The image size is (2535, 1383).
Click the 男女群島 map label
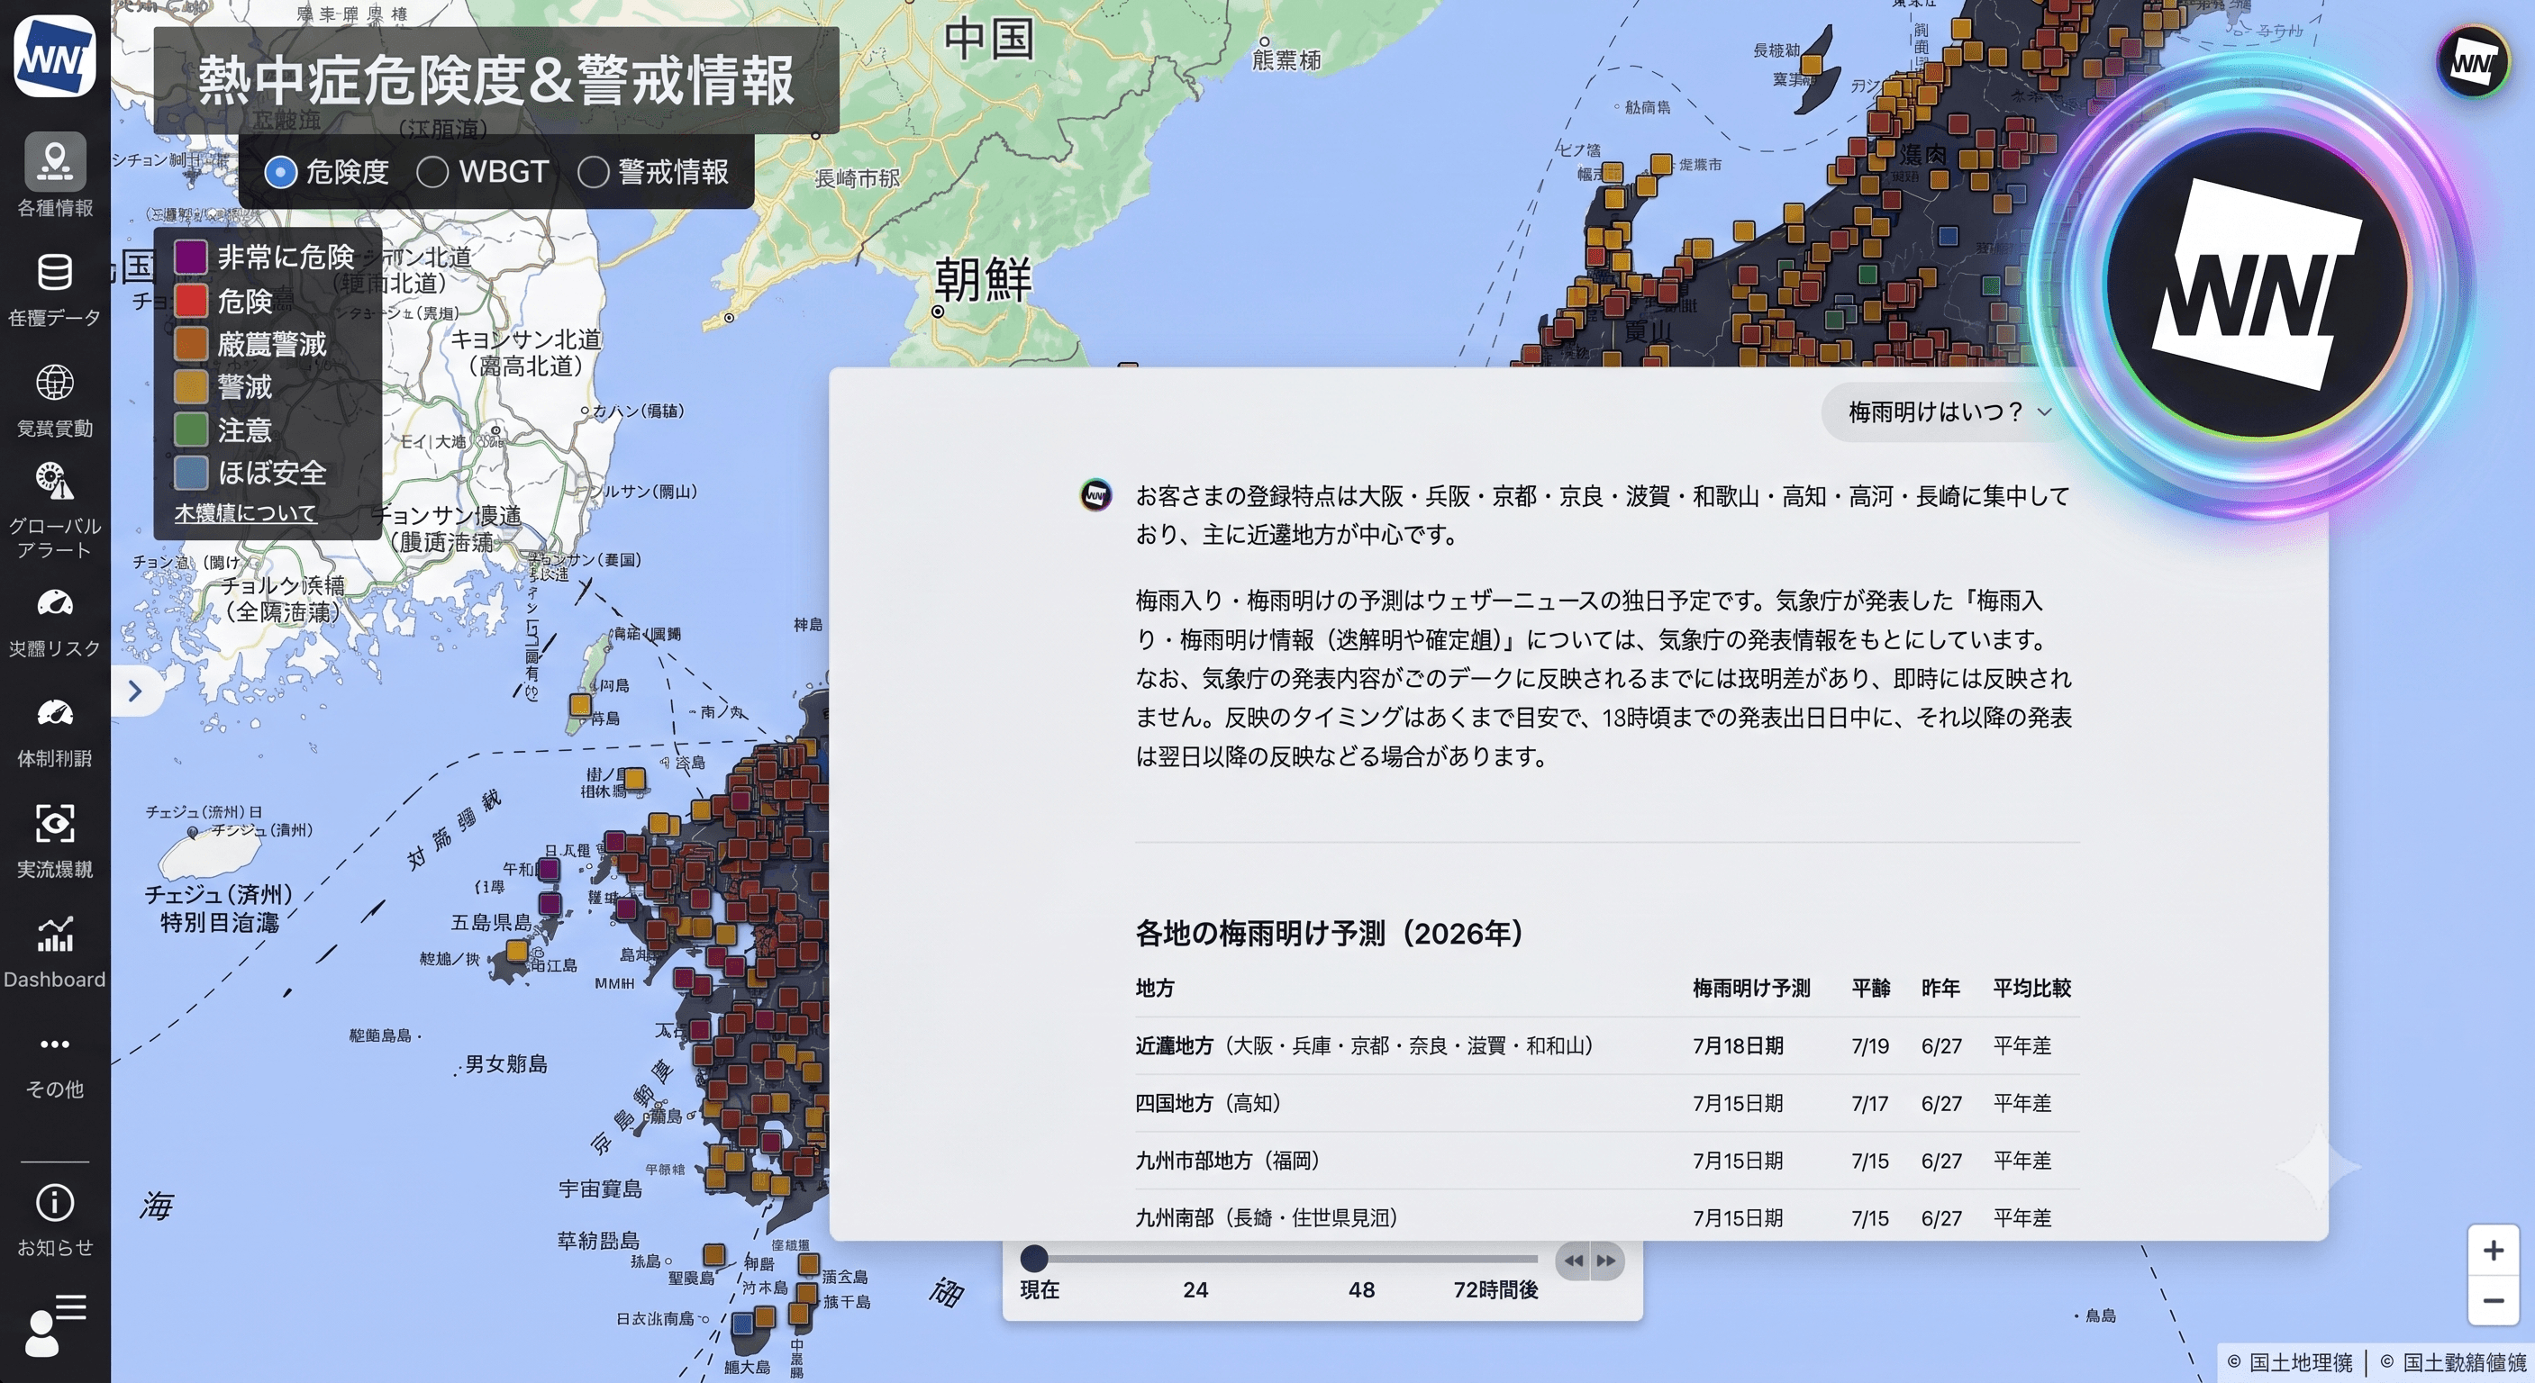[x=505, y=1063]
